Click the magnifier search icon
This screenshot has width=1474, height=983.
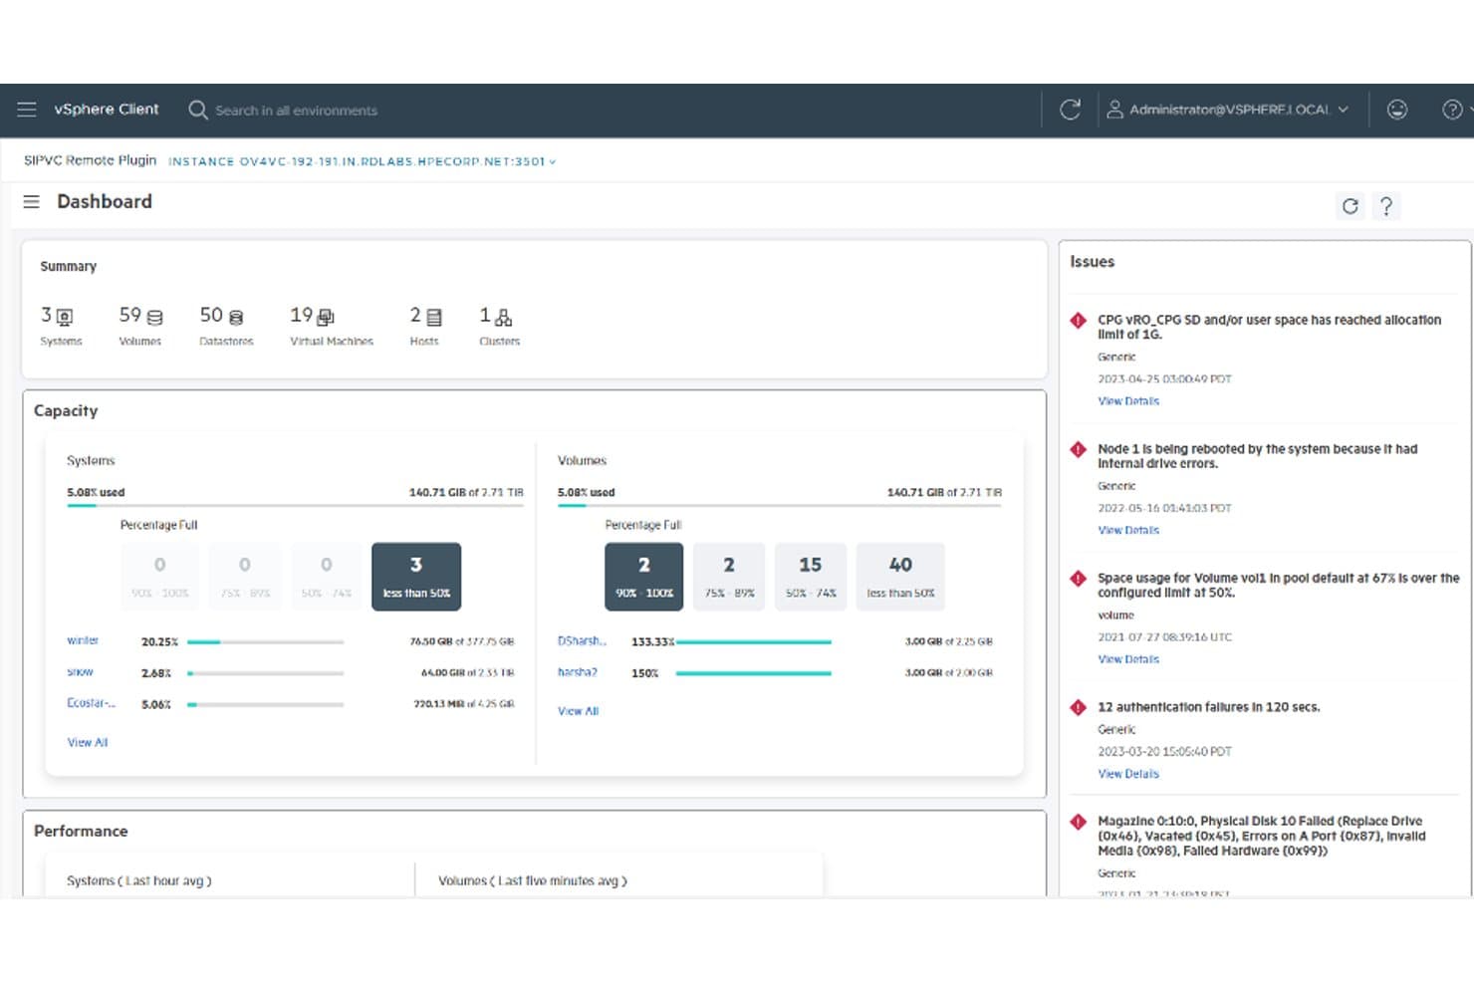click(198, 110)
